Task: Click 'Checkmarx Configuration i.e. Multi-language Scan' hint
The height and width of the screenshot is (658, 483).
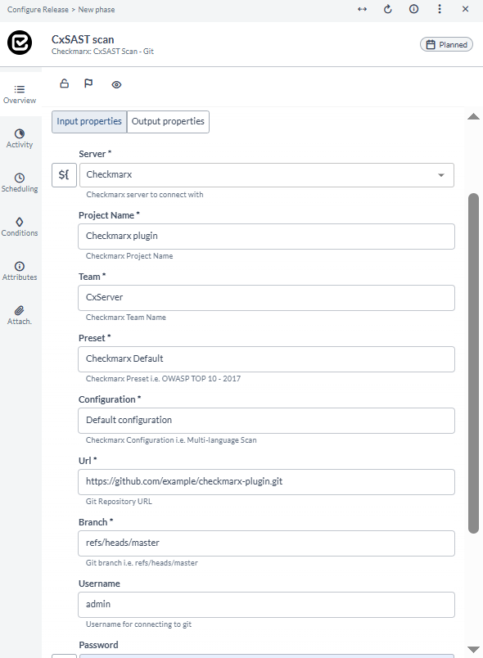Action: (x=171, y=439)
